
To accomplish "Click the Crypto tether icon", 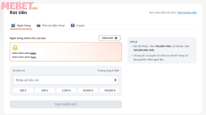I will point(73,26).
